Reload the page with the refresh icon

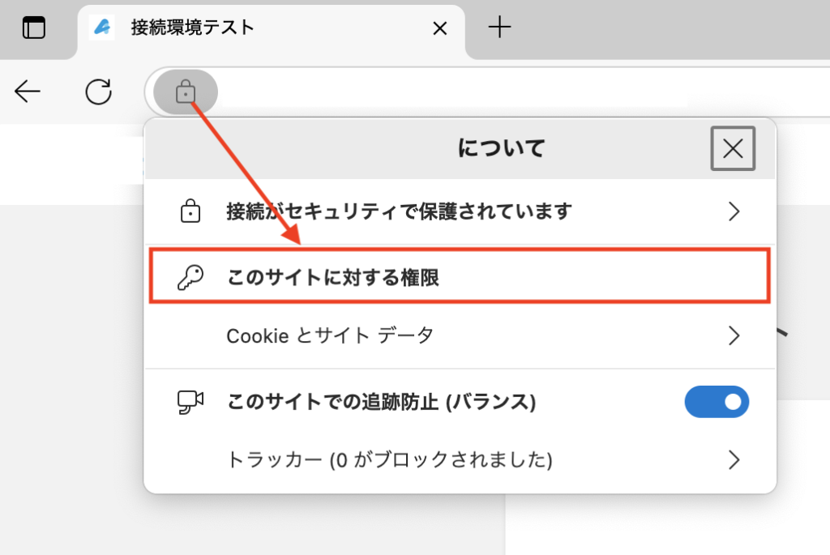click(x=99, y=92)
